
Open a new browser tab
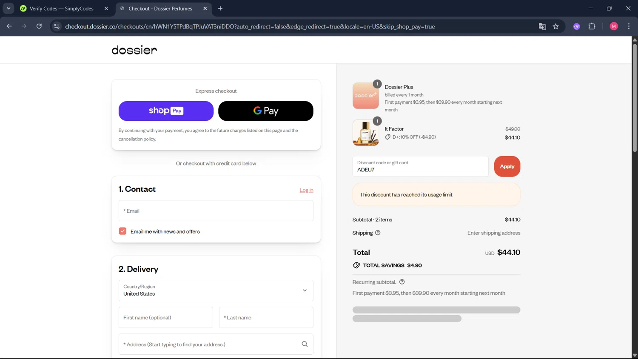pos(220,9)
